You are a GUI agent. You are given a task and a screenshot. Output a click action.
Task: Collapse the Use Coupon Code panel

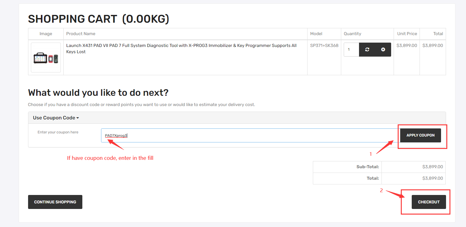(56, 118)
